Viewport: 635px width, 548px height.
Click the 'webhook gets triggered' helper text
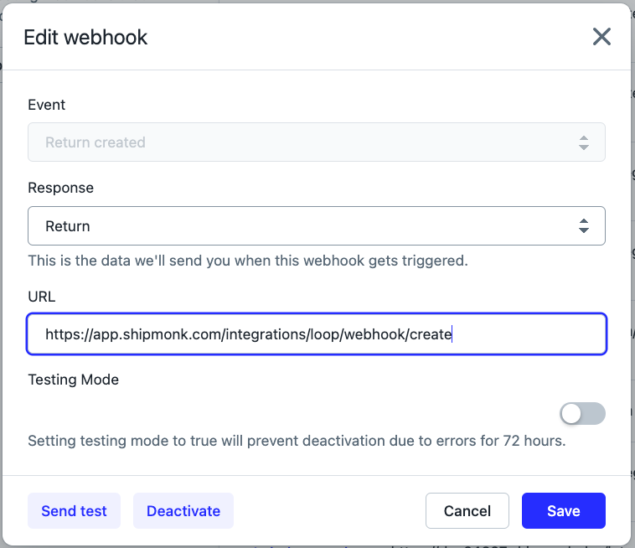385,261
